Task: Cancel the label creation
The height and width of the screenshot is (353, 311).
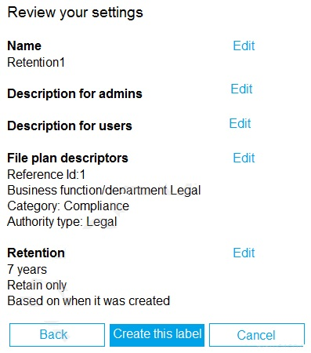Action: point(257,335)
